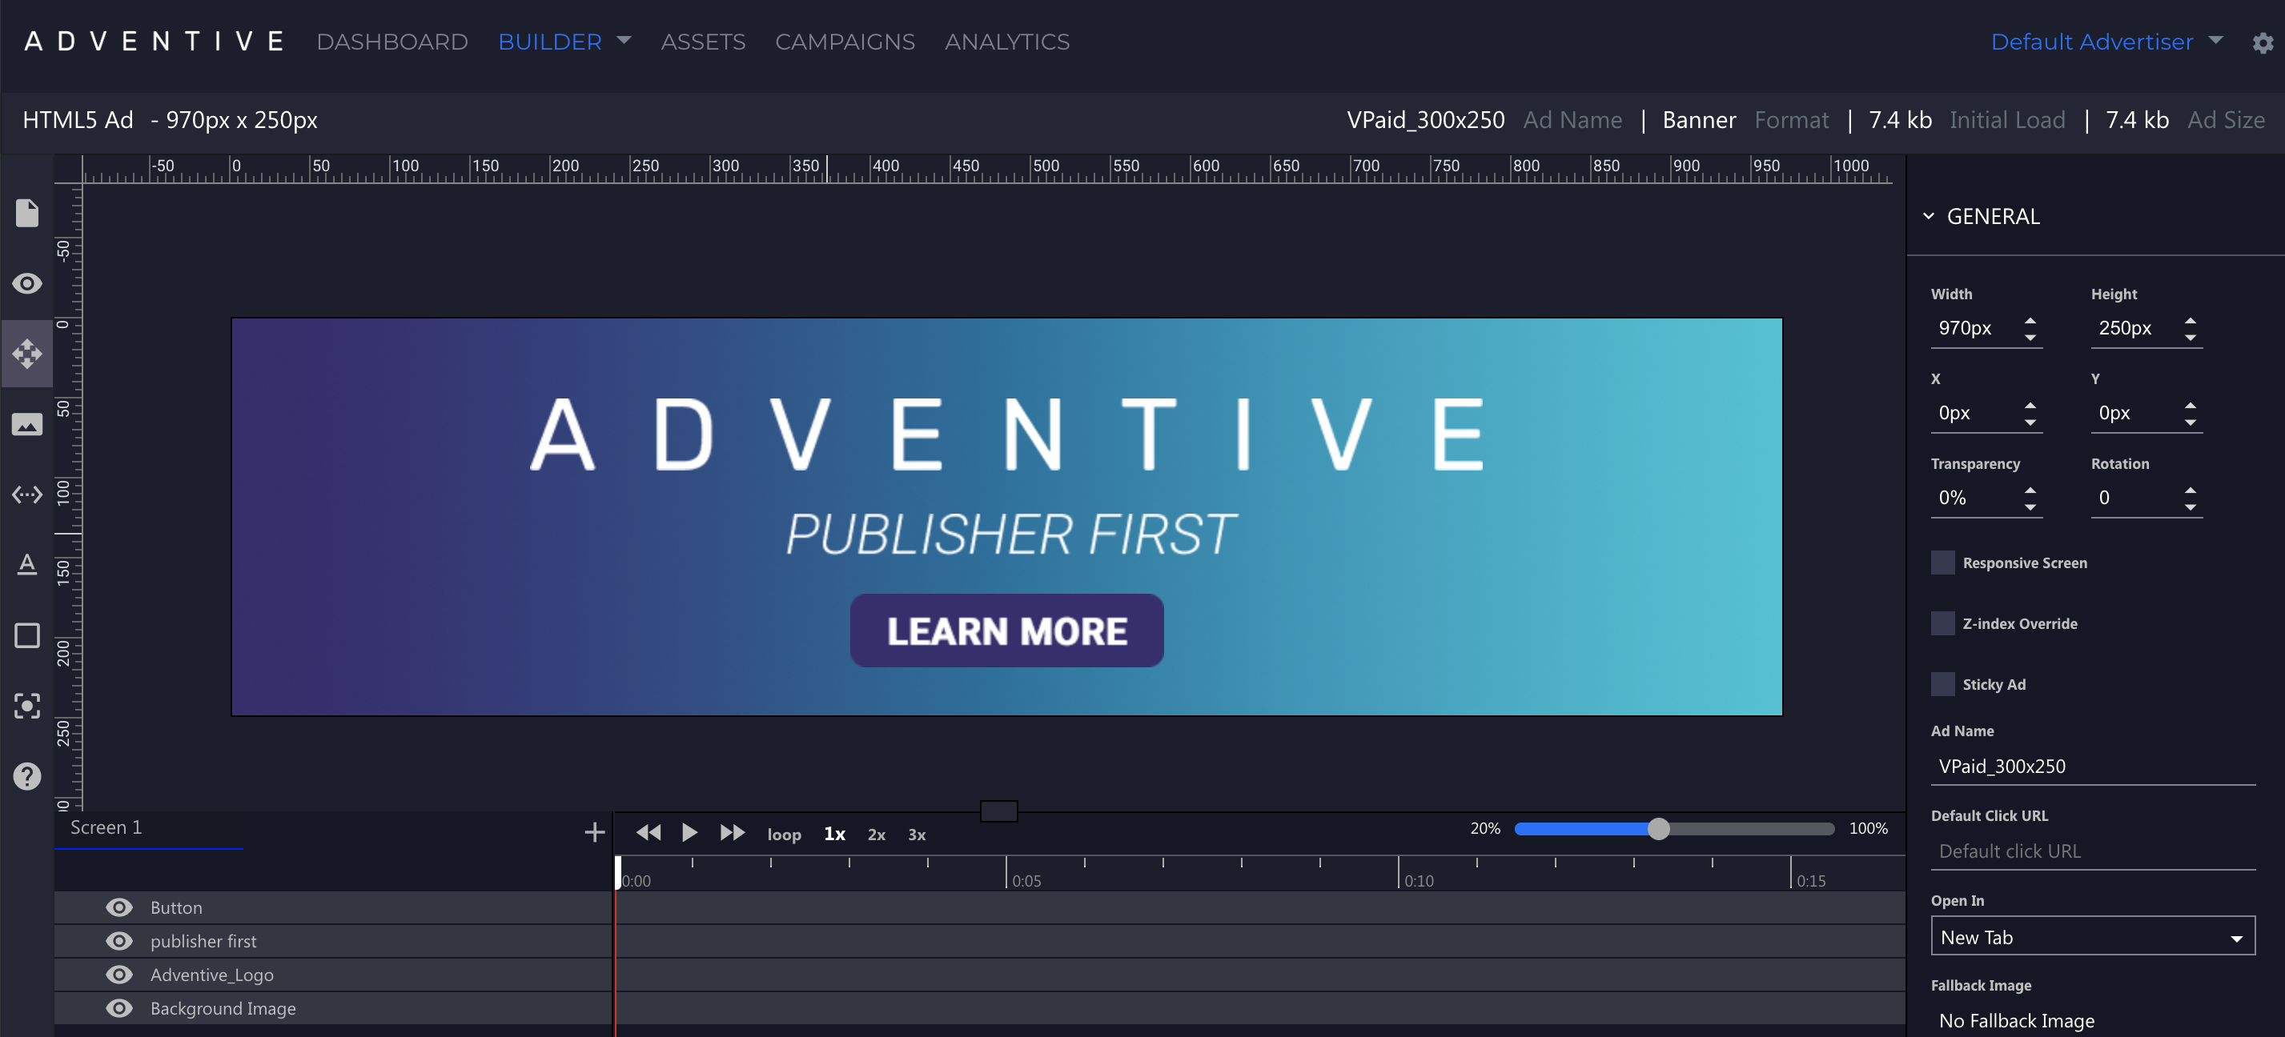Play the ad animation

[689, 832]
